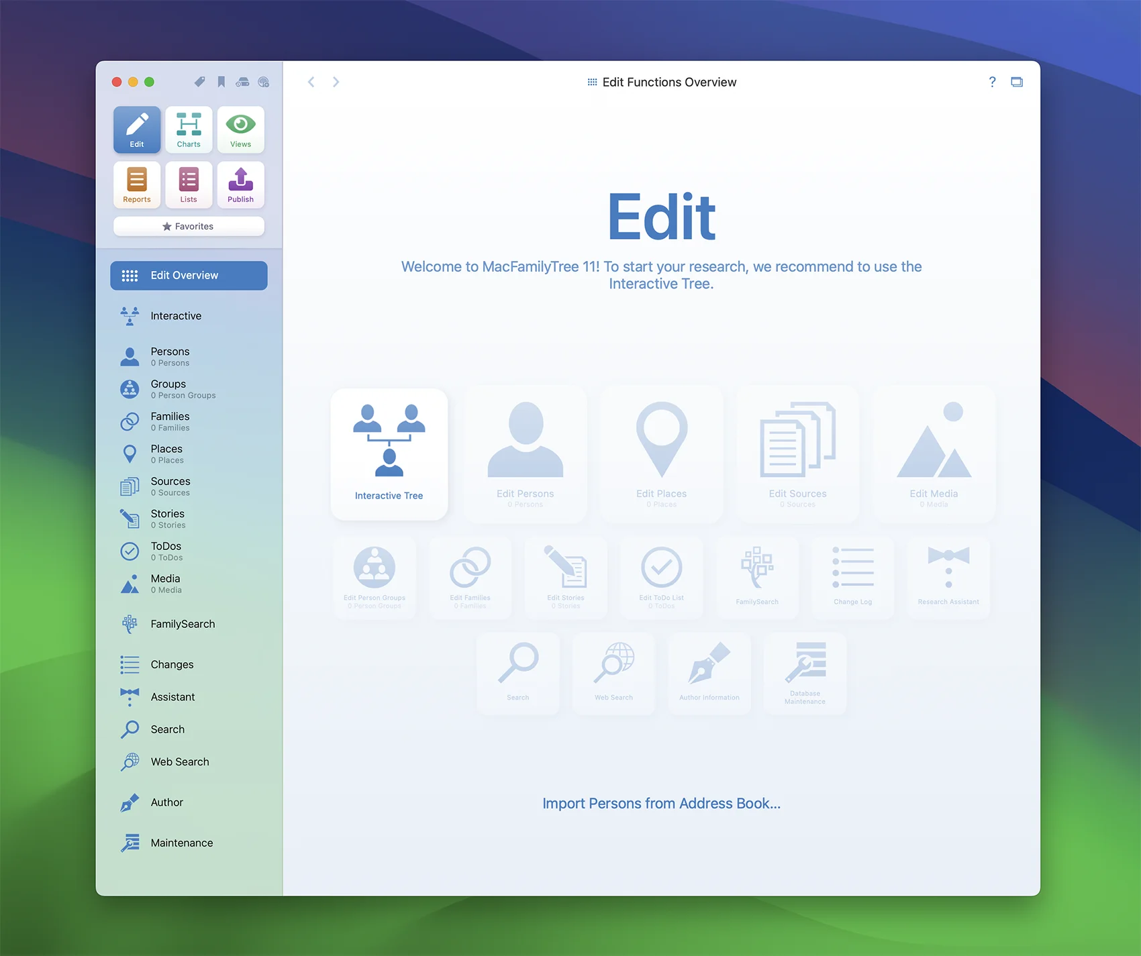Screen dimensions: 1141x956
Task: Switch to Charts mode
Action: pos(189,129)
